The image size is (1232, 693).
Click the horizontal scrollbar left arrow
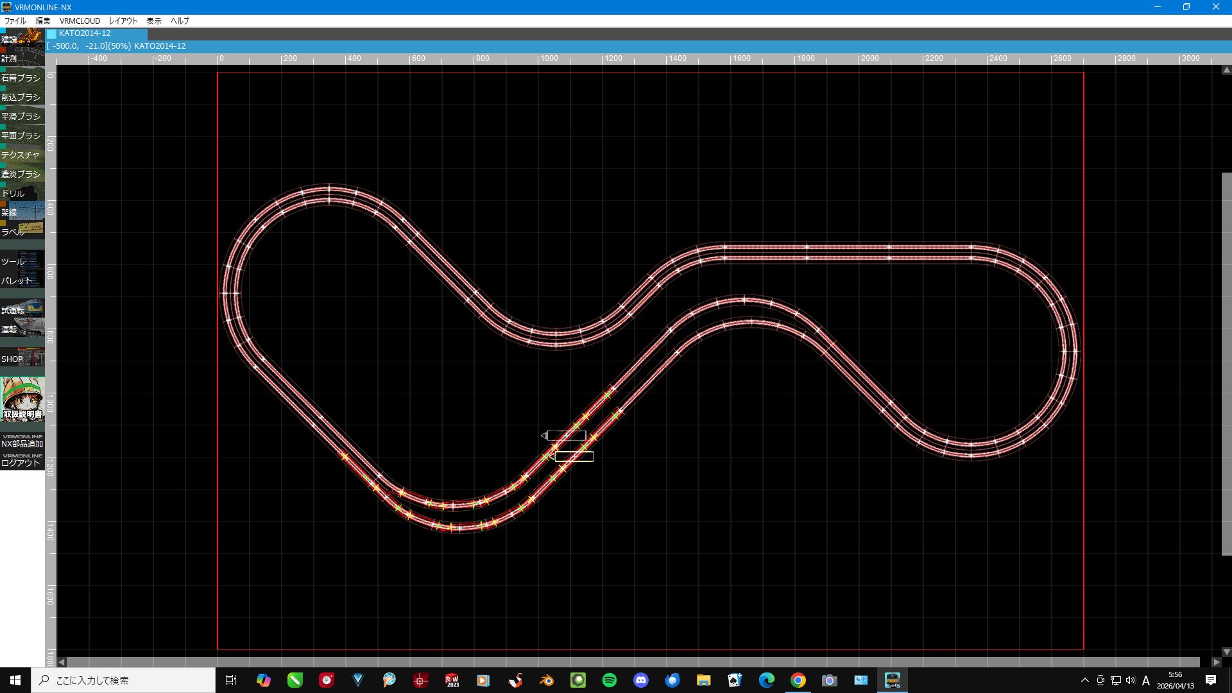pyautogui.click(x=62, y=662)
